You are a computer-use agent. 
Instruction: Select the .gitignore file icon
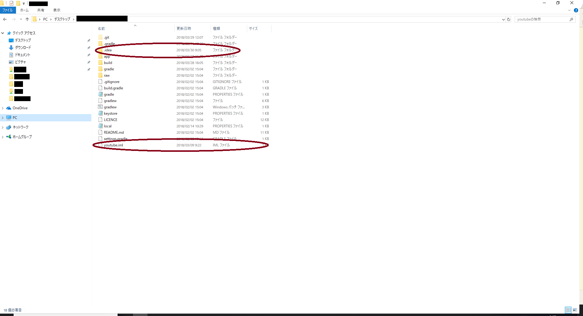100,82
